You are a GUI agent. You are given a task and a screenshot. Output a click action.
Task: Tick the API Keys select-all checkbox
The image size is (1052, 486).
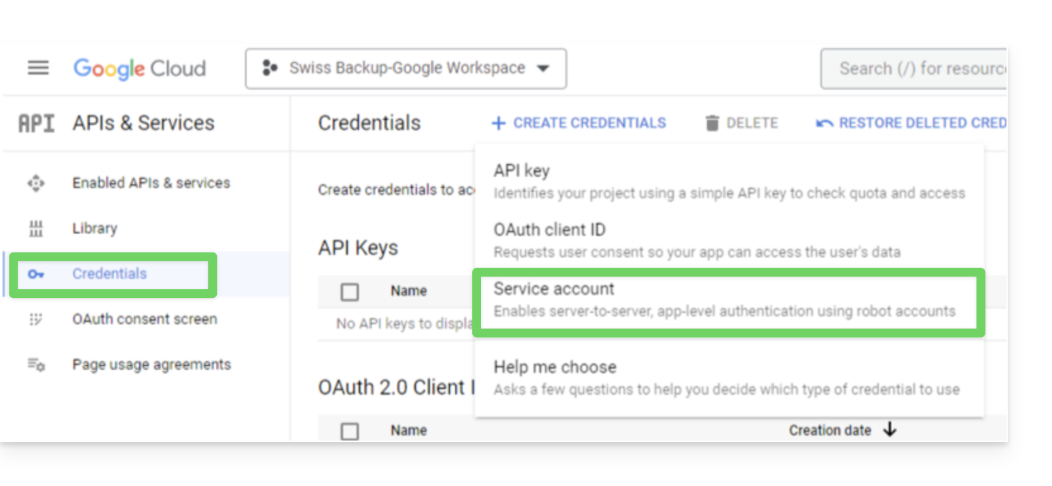coord(350,292)
